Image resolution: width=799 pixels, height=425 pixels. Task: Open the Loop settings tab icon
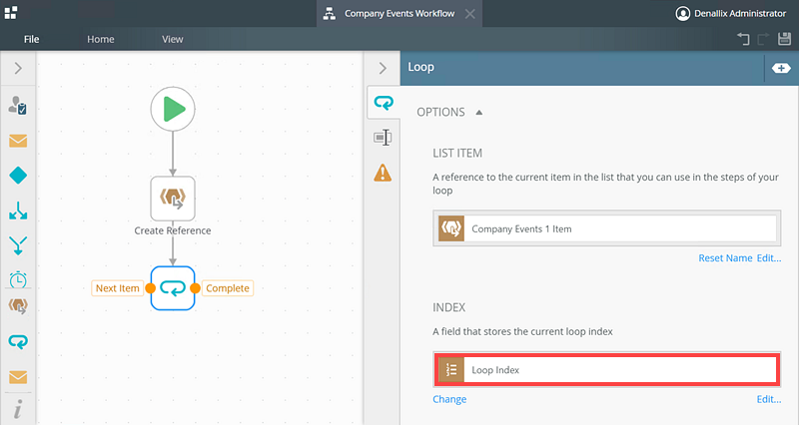point(384,103)
